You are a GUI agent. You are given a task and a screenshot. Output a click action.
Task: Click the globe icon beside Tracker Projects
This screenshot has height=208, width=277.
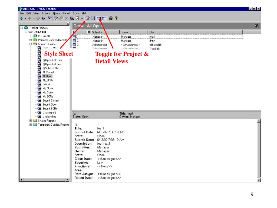pyautogui.click(x=26, y=28)
